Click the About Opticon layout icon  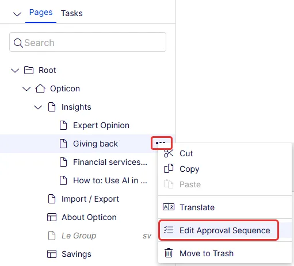pos(52,217)
